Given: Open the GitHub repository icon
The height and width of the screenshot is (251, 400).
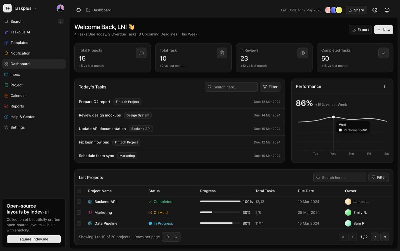Looking at the screenshot, I should click(387, 10).
